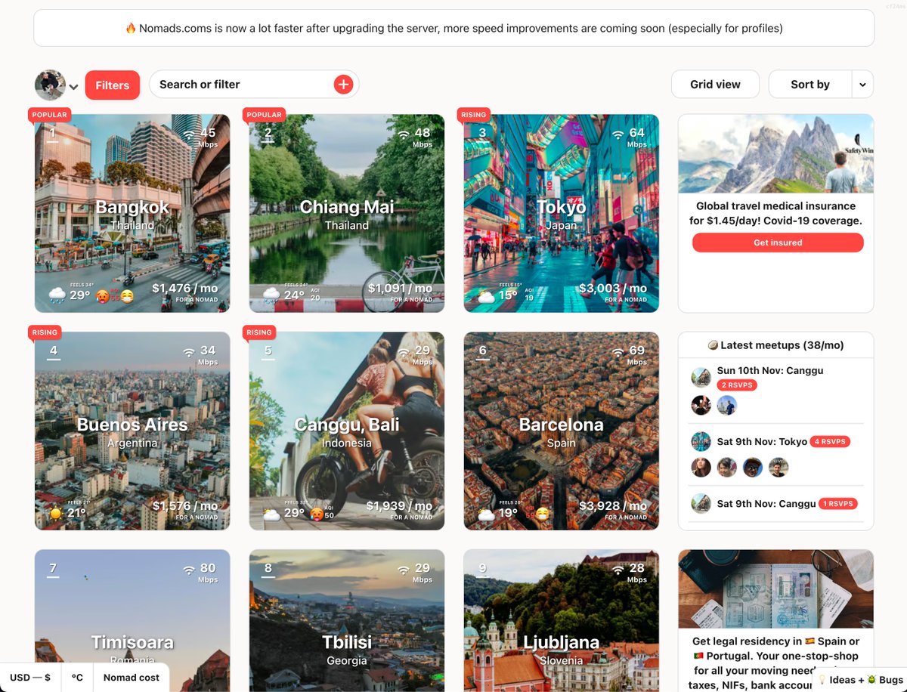Click the Latest meetups (38/mo) heading
This screenshot has height=692, width=907.
pos(775,345)
